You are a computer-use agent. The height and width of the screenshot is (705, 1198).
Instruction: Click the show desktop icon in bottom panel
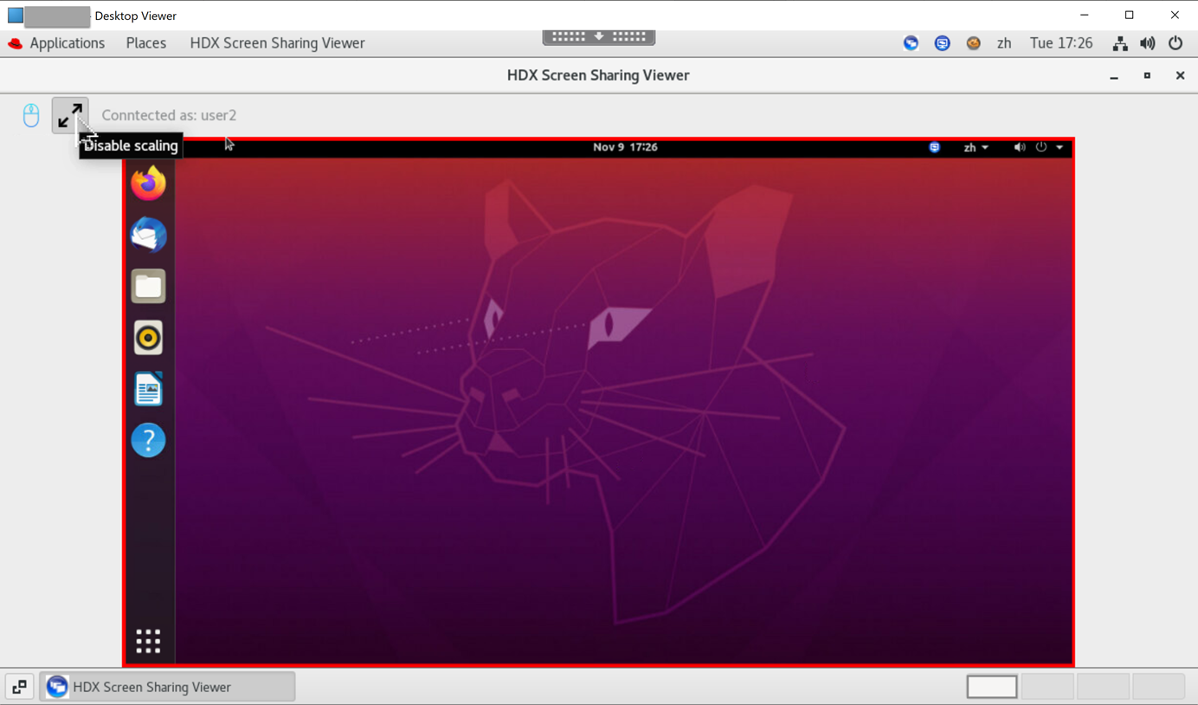click(x=19, y=687)
